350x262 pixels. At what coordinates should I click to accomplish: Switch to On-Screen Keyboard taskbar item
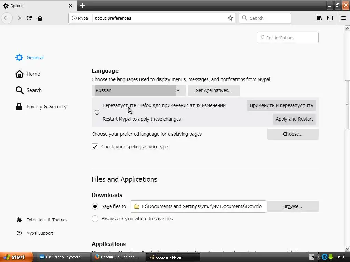(63, 257)
